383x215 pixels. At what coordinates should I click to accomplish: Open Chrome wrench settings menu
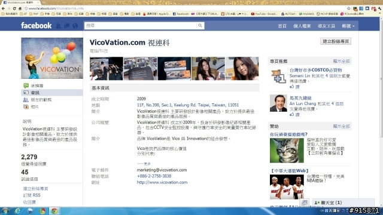tap(379, 8)
